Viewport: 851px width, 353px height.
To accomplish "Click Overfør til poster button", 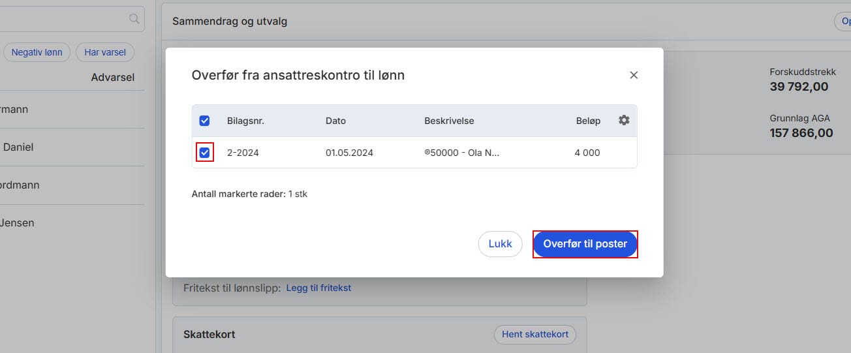I will [x=585, y=244].
